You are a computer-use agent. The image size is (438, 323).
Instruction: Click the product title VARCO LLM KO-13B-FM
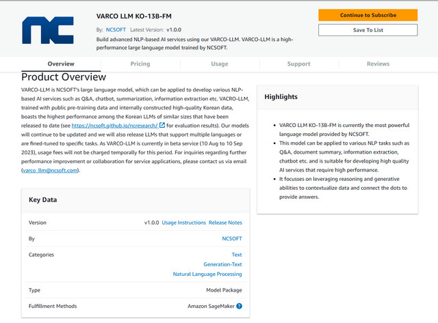coord(134,16)
